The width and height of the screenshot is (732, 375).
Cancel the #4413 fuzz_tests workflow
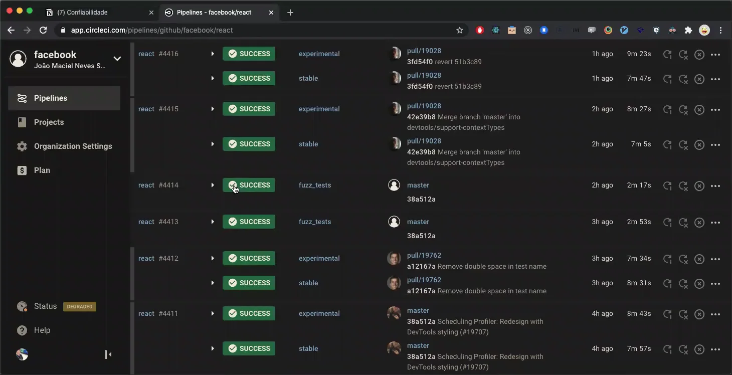click(699, 222)
